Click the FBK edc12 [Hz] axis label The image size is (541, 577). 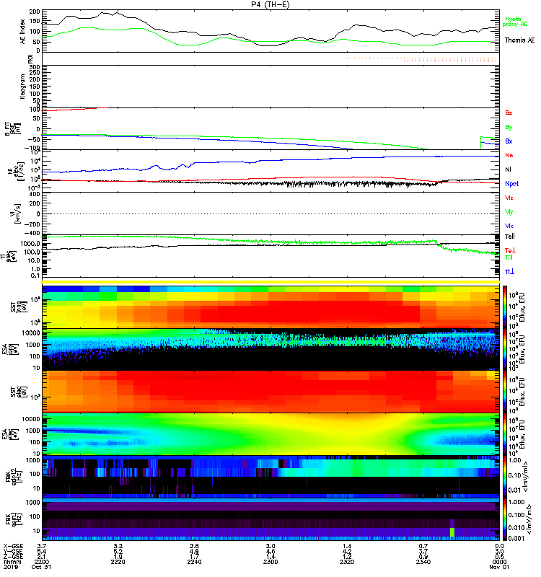click(14, 477)
